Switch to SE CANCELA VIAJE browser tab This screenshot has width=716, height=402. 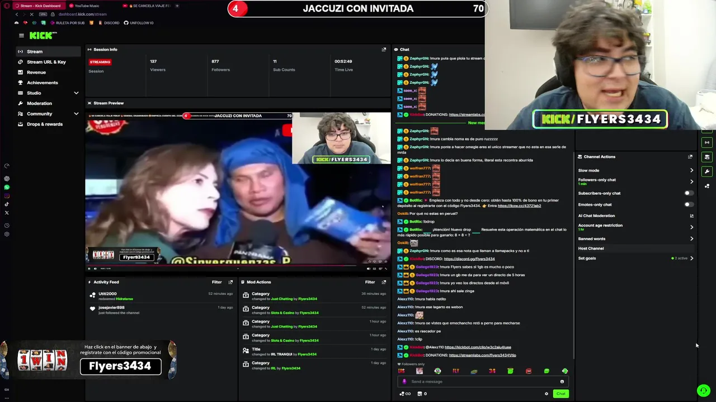tap(147, 6)
